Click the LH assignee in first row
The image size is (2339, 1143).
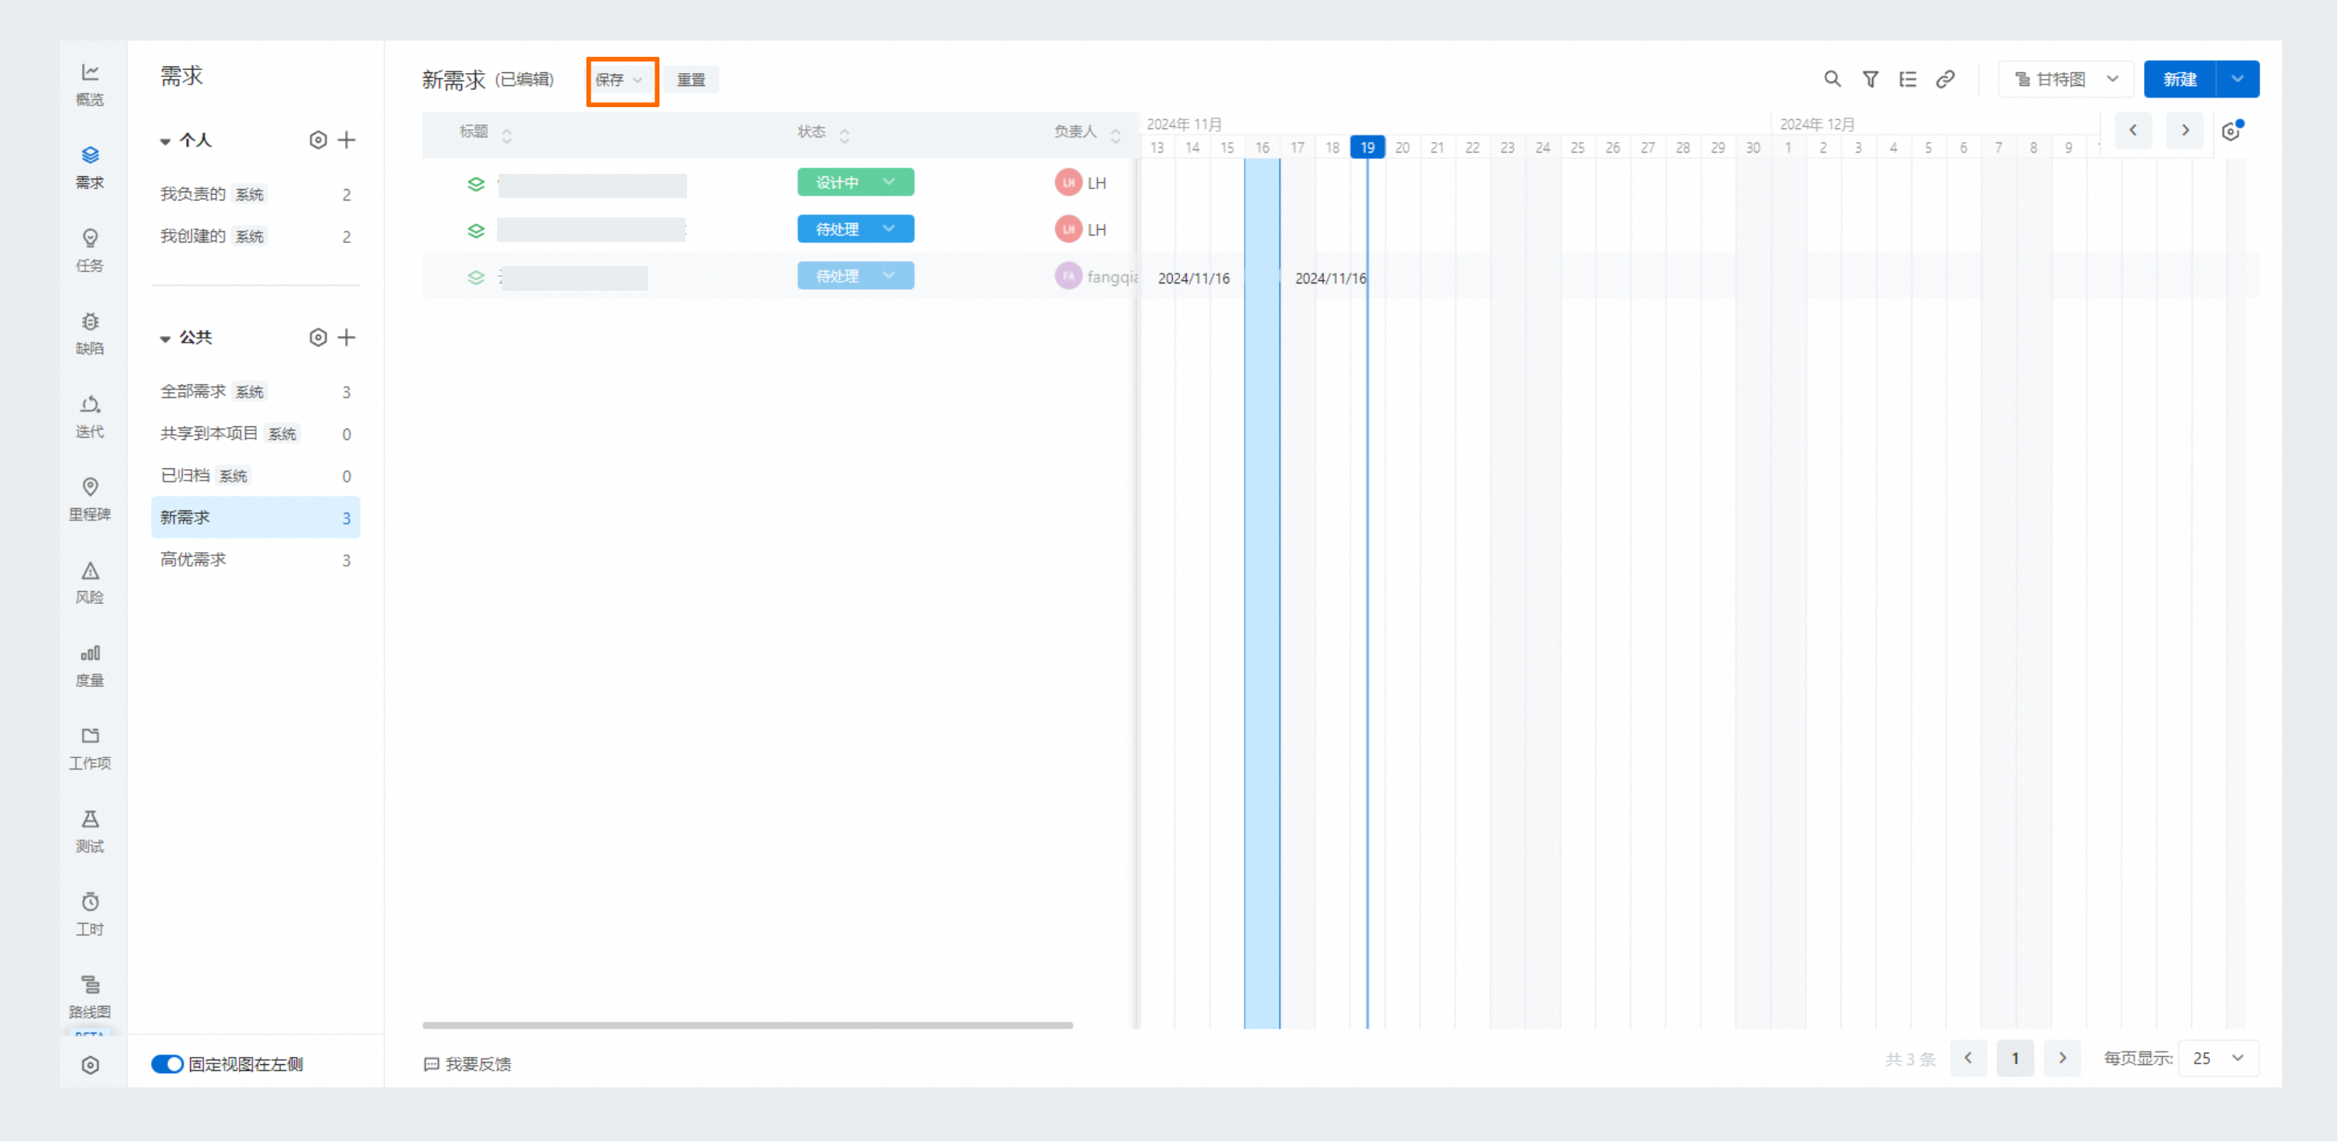(1080, 183)
